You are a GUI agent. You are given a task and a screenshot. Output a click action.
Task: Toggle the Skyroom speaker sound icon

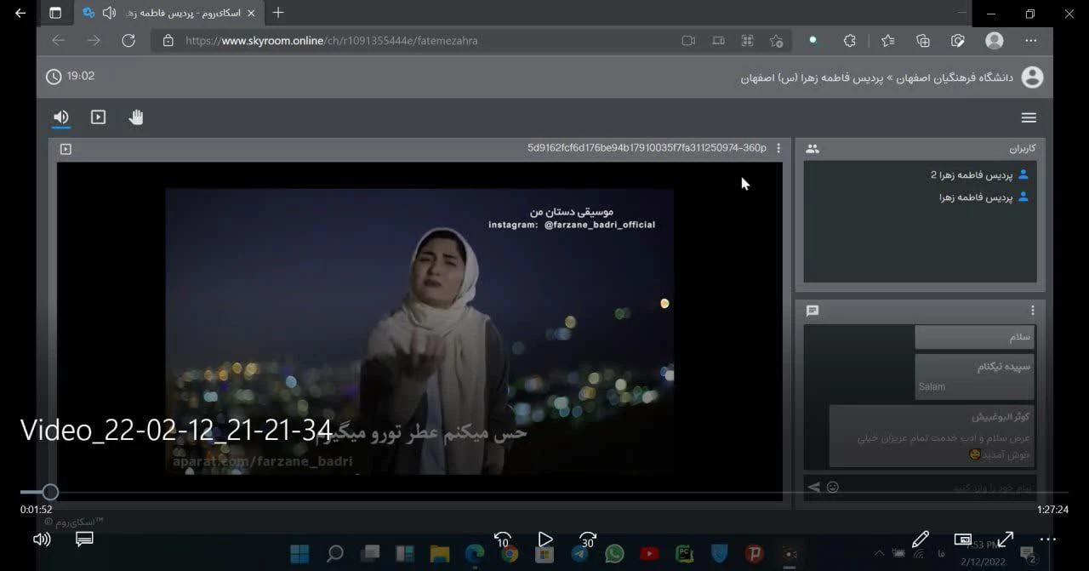click(61, 117)
